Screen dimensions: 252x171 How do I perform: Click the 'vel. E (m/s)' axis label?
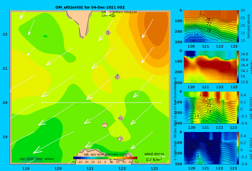coord(250,148)
